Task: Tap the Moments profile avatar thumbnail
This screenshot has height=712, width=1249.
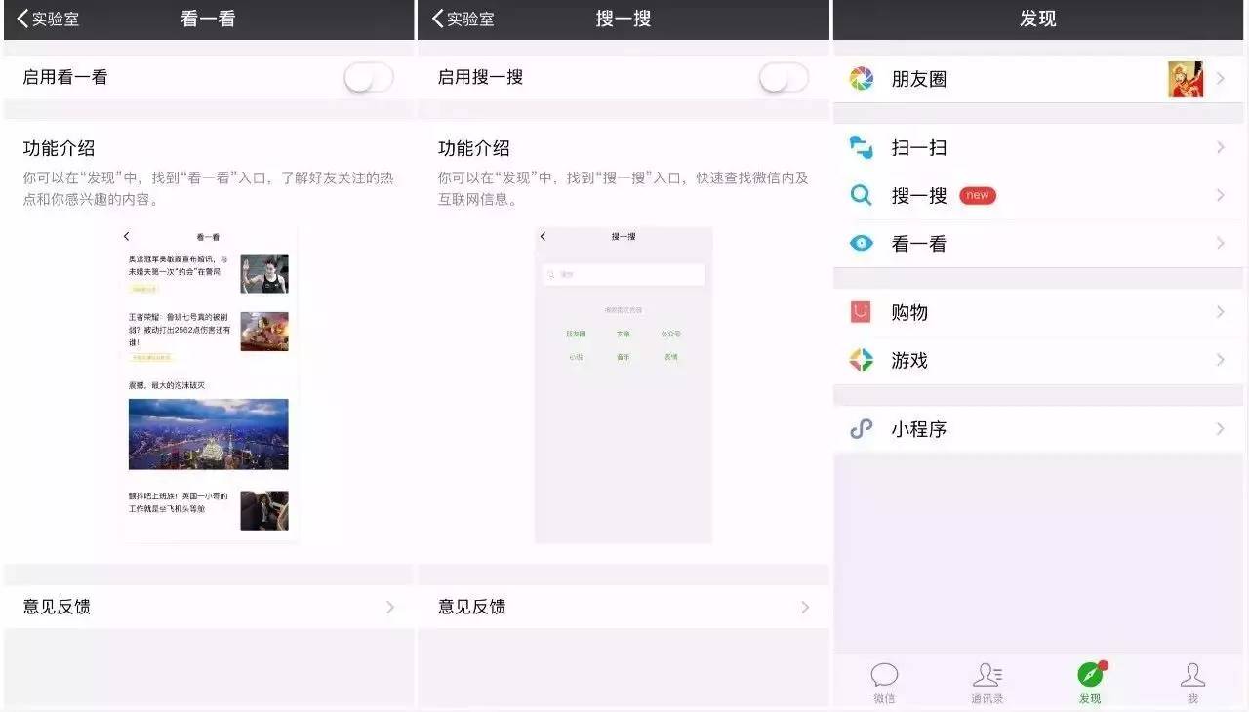Action: tap(1185, 79)
